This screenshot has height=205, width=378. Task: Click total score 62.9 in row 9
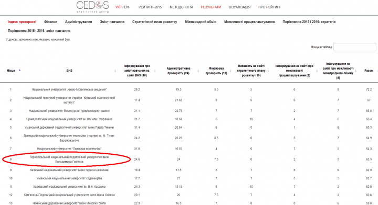[369, 170]
